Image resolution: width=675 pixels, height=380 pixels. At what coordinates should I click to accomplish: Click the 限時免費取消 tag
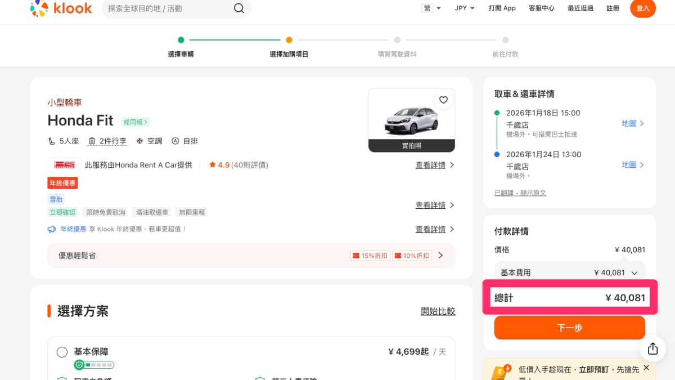[105, 212]
